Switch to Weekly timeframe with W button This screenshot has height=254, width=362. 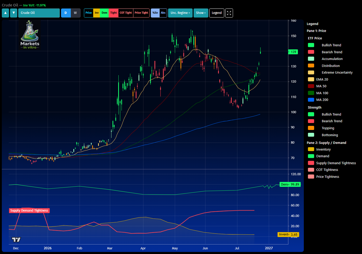pyautogui.click(x=76, y=13)
